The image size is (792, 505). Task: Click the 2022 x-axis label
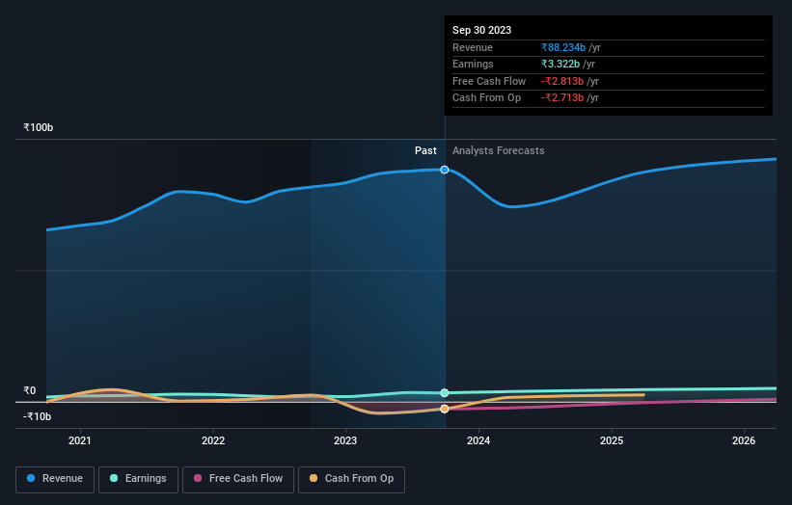213,440
